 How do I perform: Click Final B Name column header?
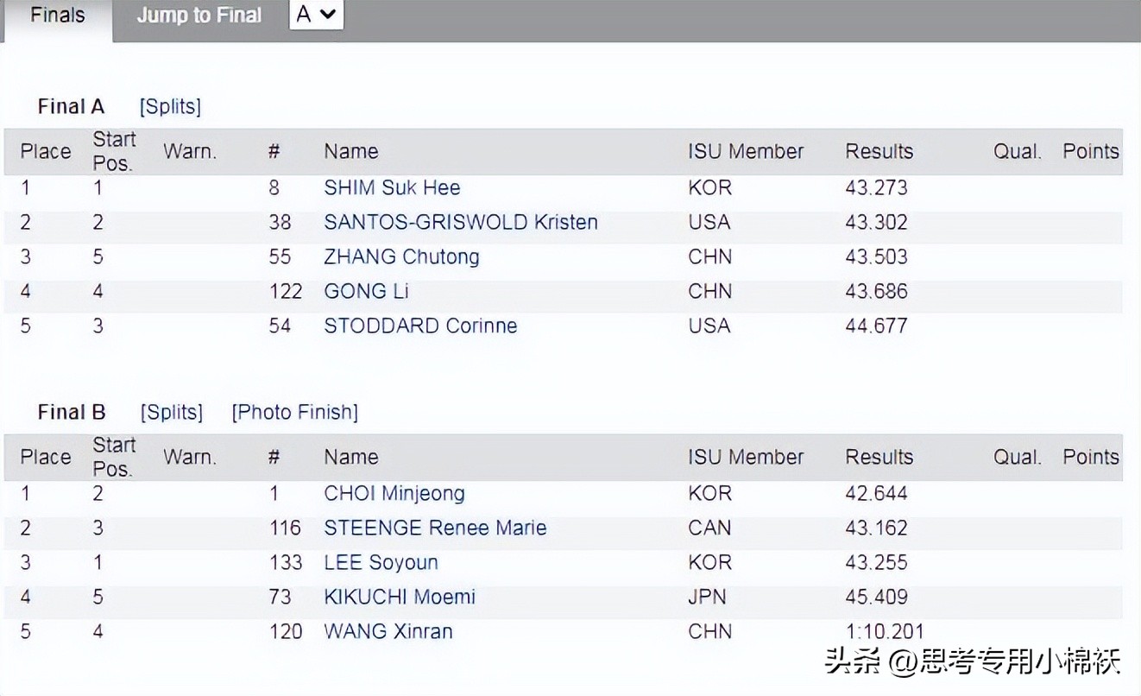pyautogui.click(x=350, y=457)
